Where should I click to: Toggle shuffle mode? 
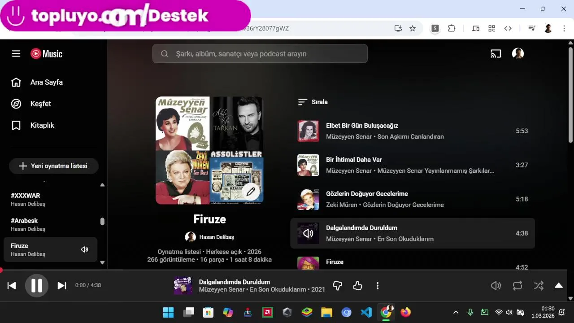pos(539,286)
